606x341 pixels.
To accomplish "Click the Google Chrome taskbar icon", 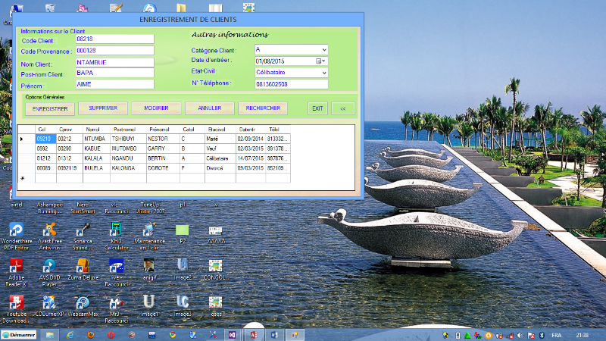I will 173,334.
